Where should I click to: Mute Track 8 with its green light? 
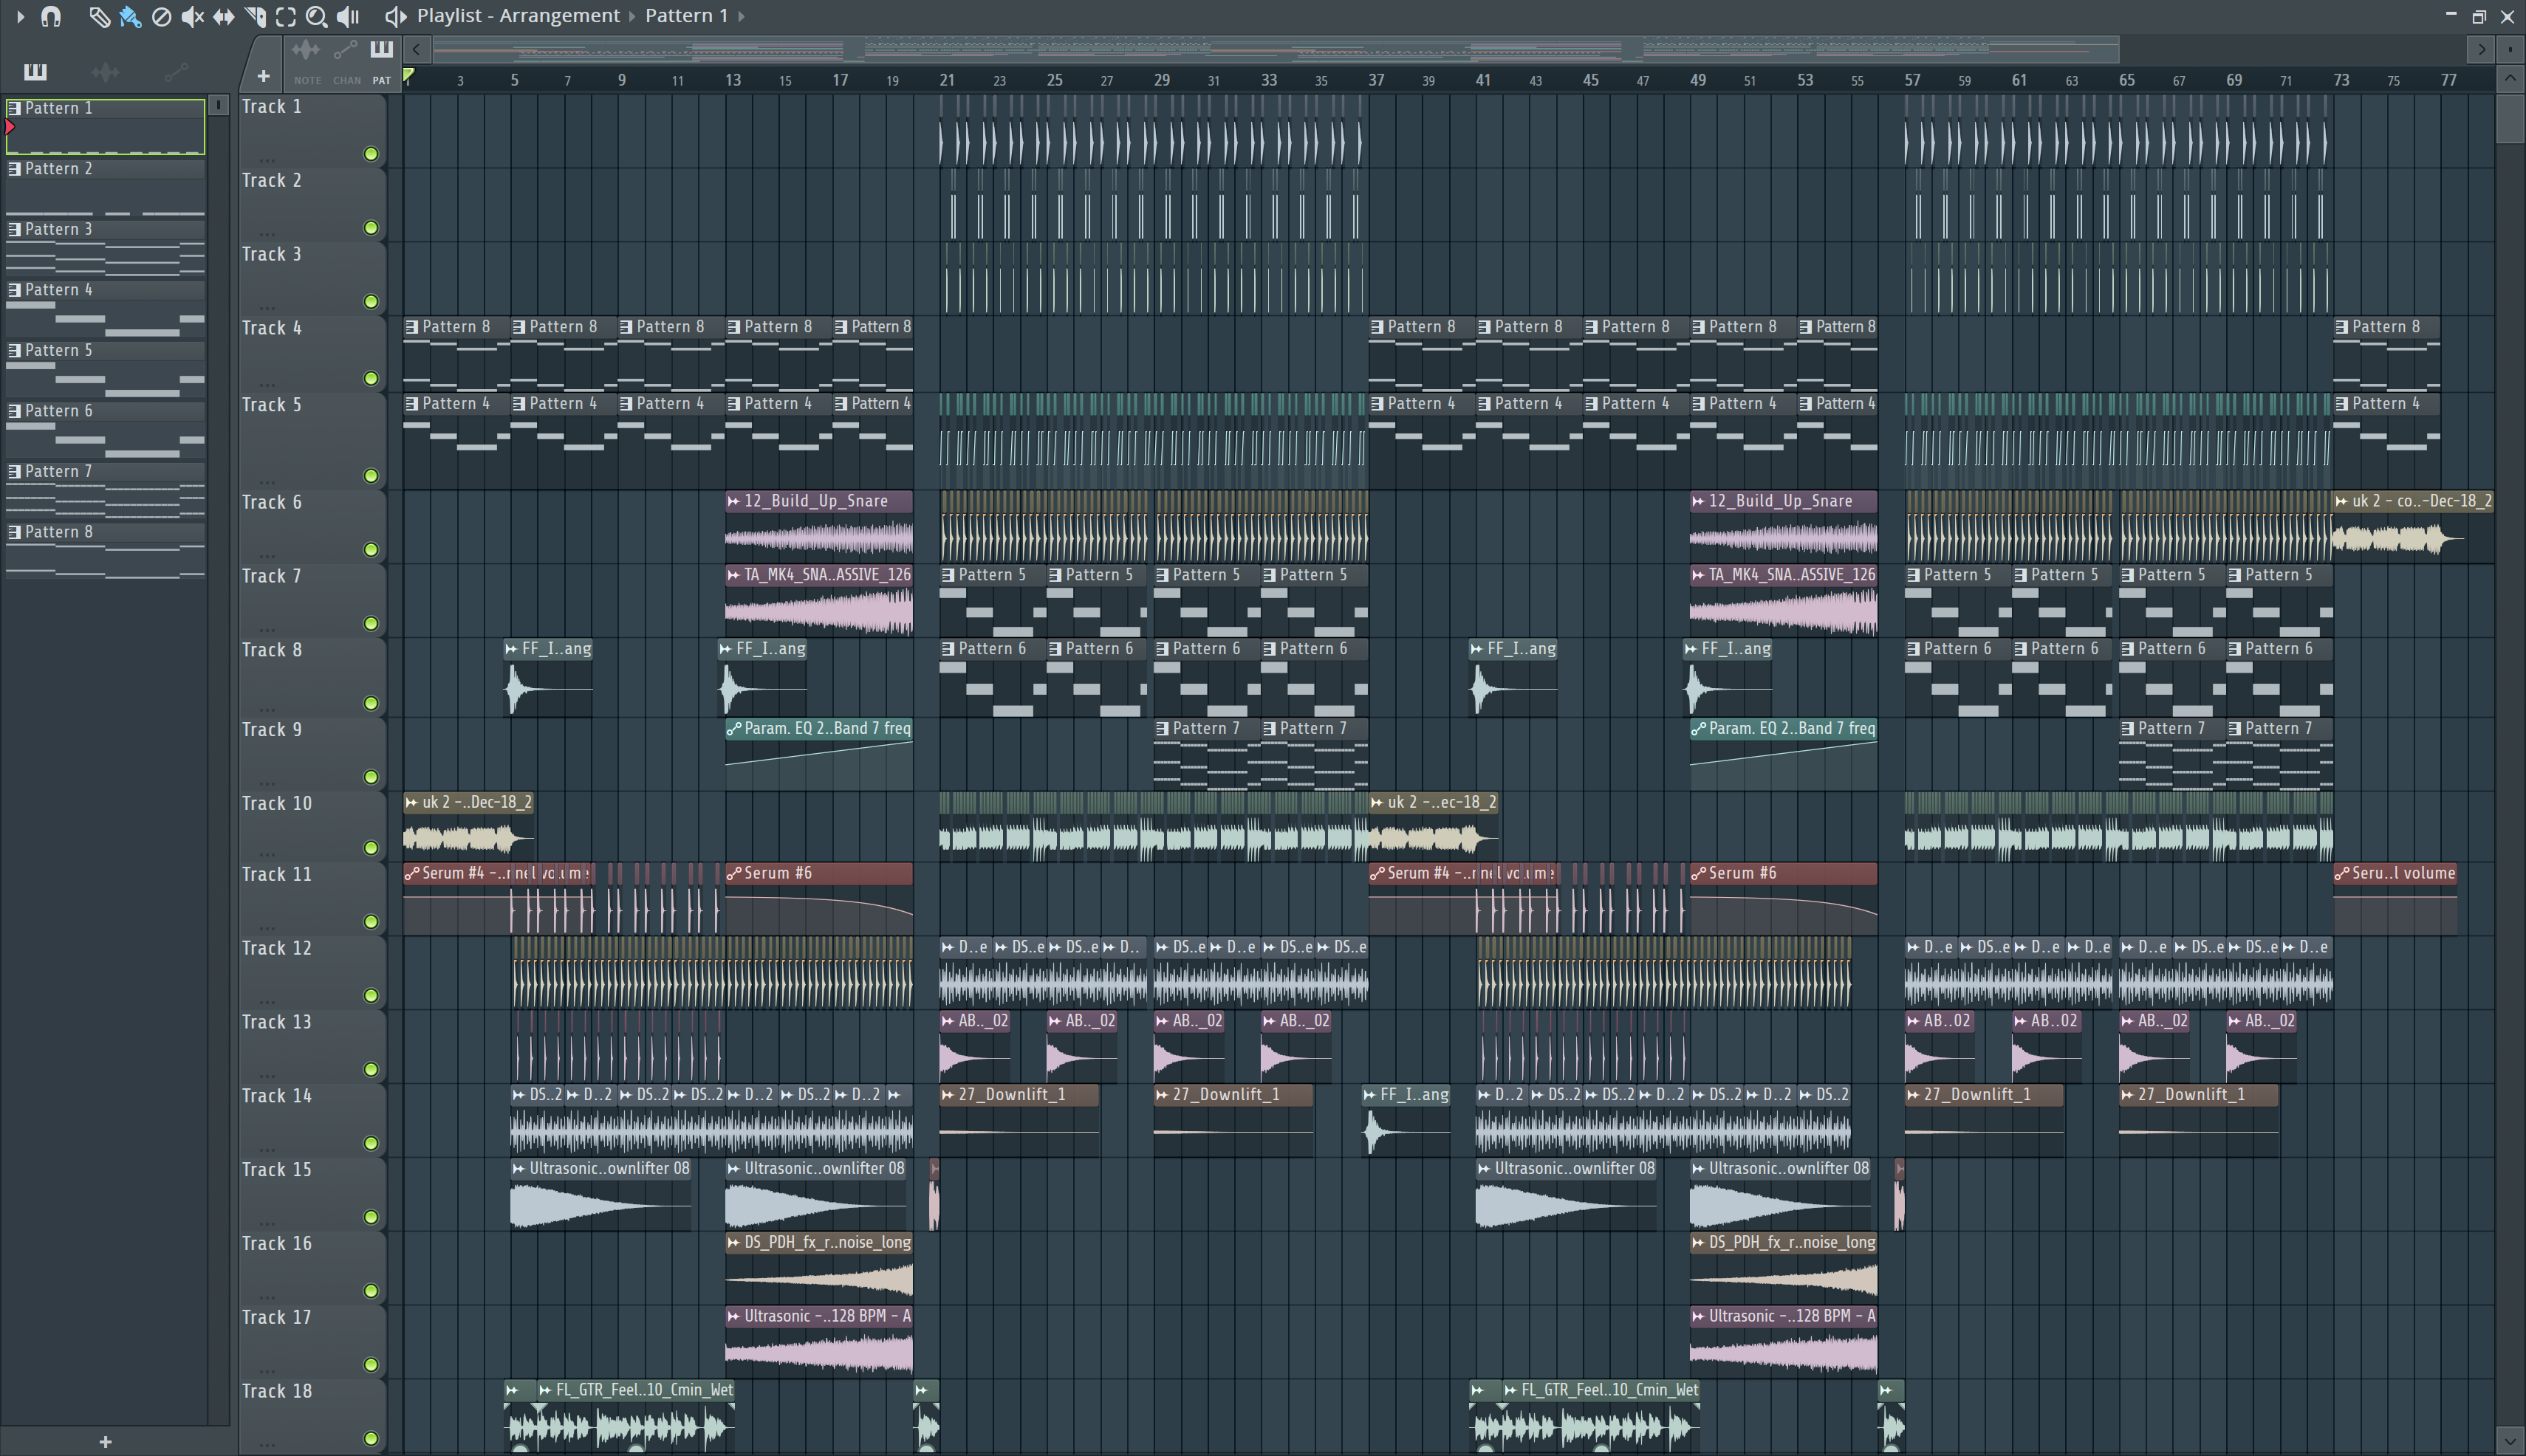click(x=372, y=703)
